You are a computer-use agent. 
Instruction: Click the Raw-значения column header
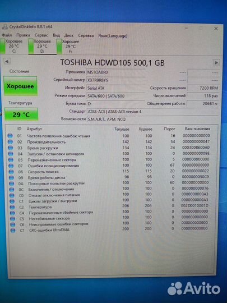(197, 128)
